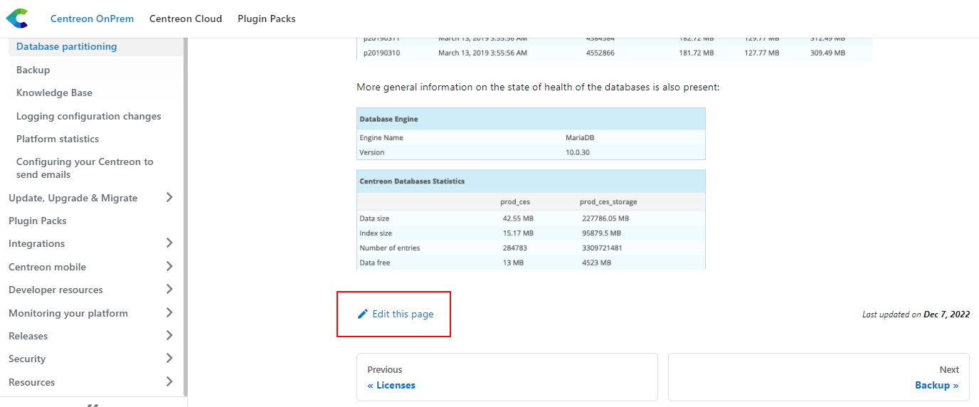Open the Centreon OnPrem tab

(x=92, y=18)
